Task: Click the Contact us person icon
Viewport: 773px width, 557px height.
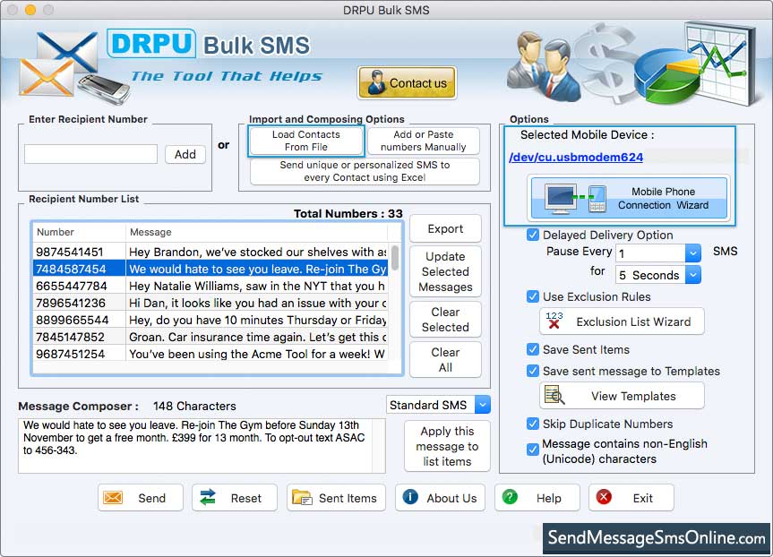Action: [x=376, y=82]
